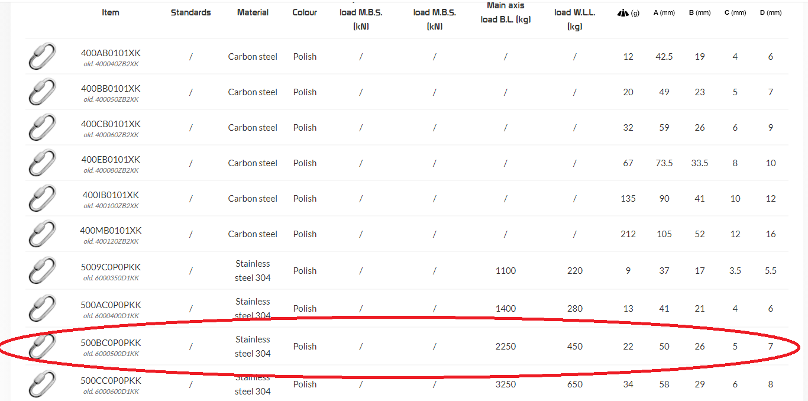Click quick link image for 400EB0101XK

[x=41, y=163]
